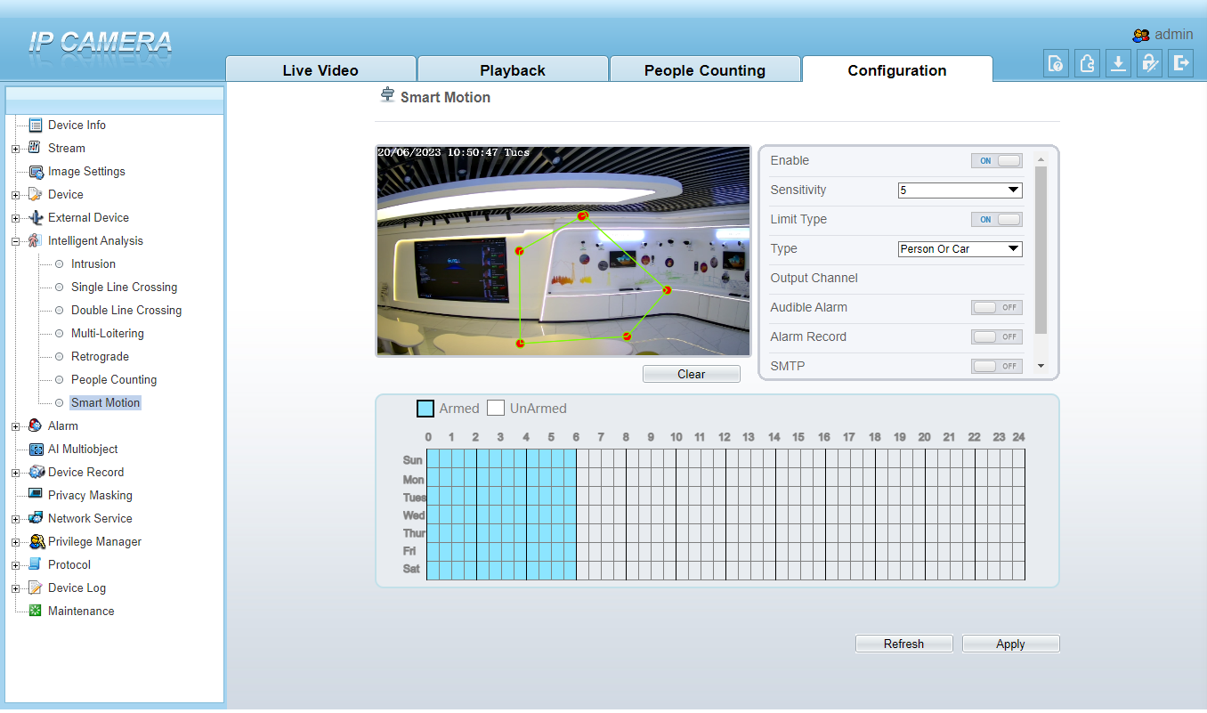Click the Device Info icon in the sidebar
This screenshot has height=713, width=1207.
[36, 125]
